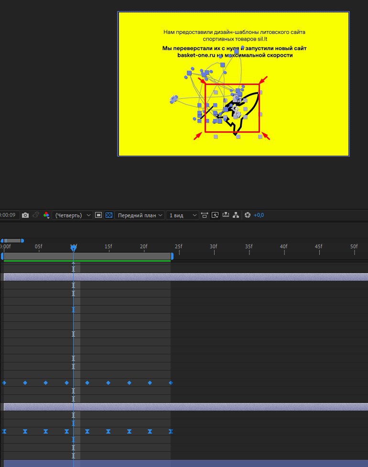Open the view layout dropdown 1 вид
368x467 pixels.
183,215
